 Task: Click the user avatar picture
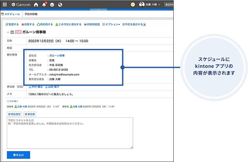[142, 5]
